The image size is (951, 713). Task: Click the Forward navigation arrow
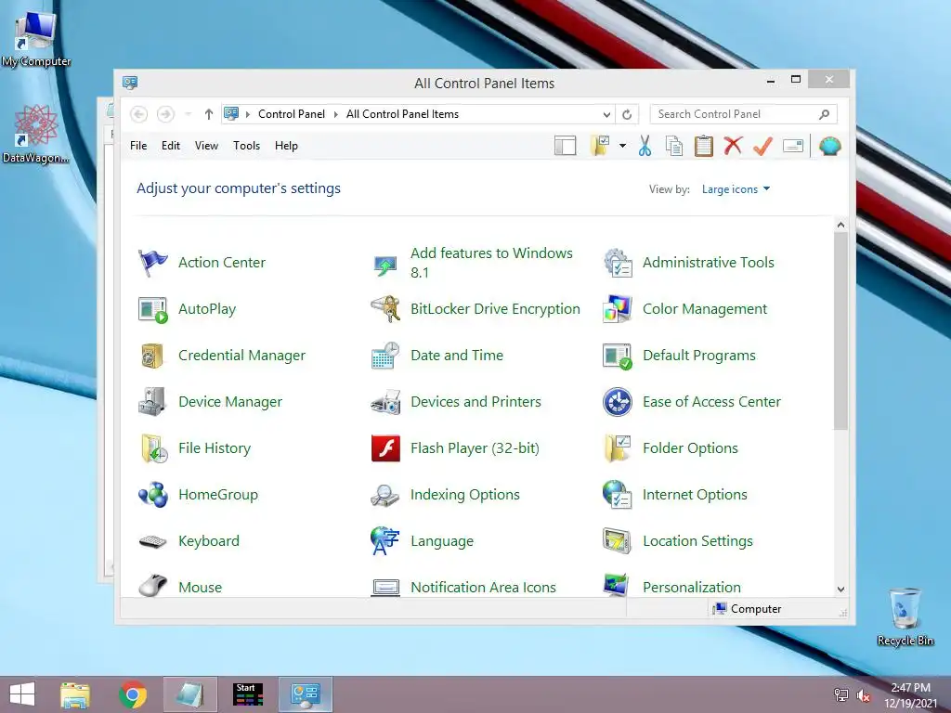[165, 114]
